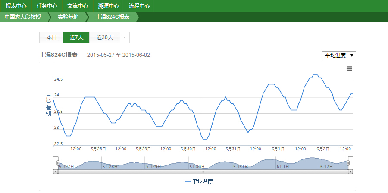This screenshot has height=193, width=388.
Task: Click the navigator scrollbar right arrow
Action: point(350,171)
